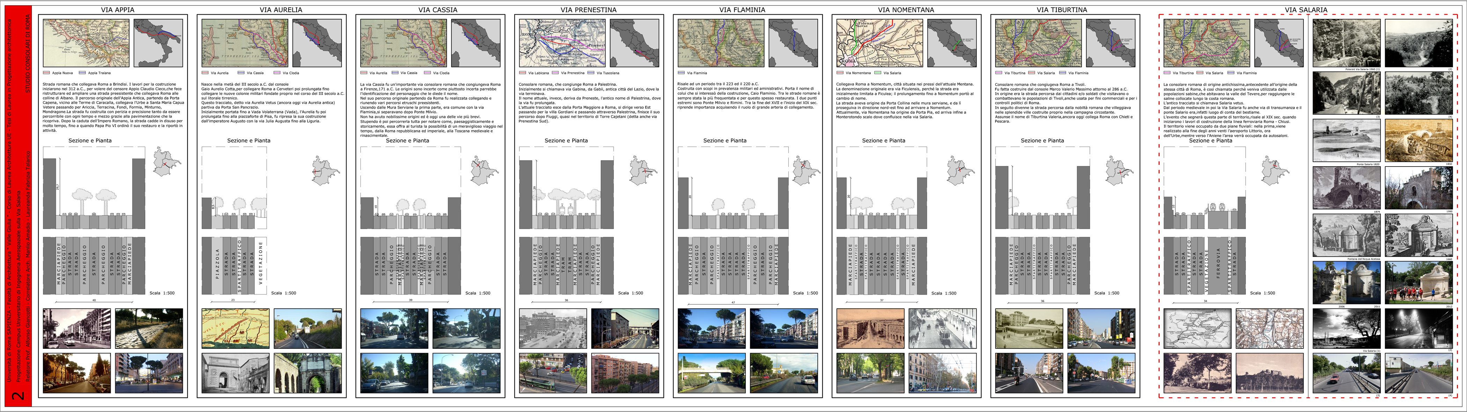Viewport: 1467px width, 412px height.
Task: Open the Italy outline map in Via Appia panel
Action: [158, 43]
